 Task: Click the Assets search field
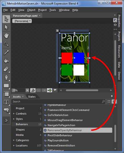point(57,102)
